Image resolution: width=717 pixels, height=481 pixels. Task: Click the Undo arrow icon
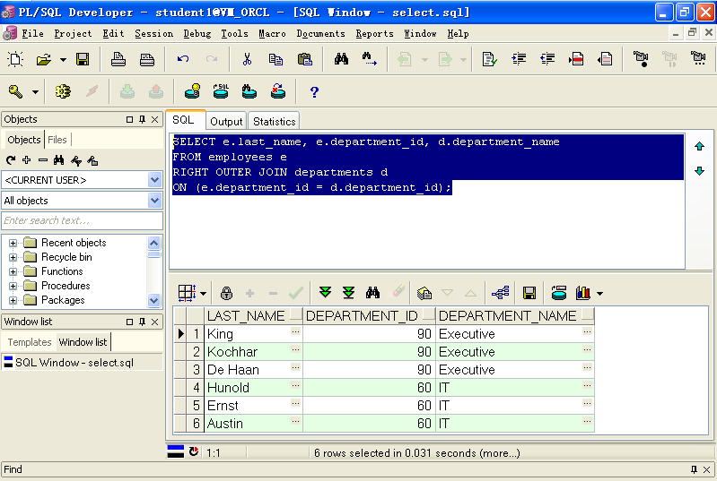coord(183,60)
